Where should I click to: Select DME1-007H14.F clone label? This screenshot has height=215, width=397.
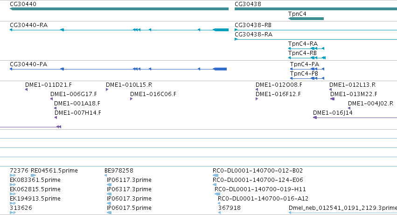click(78, 113)
